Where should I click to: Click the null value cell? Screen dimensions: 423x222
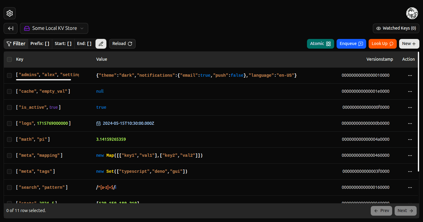pos(100,91)
